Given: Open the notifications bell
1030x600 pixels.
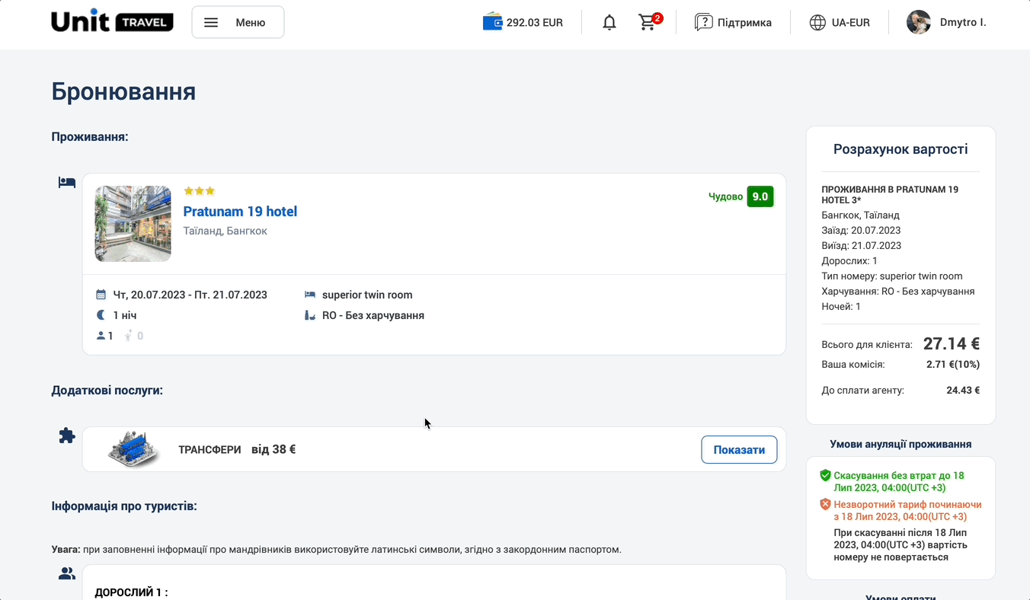Looking at the screenshot, I should click(x=609, y=23).
